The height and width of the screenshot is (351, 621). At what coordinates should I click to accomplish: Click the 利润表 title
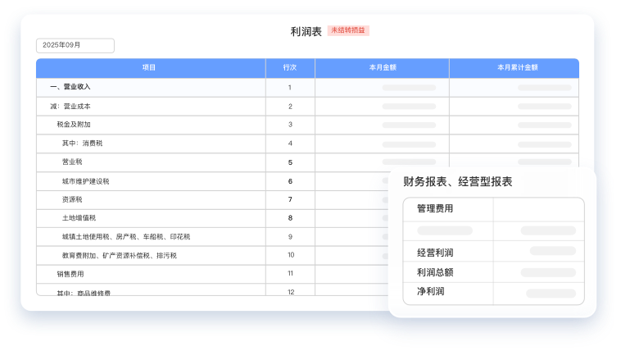coord(306,31)
